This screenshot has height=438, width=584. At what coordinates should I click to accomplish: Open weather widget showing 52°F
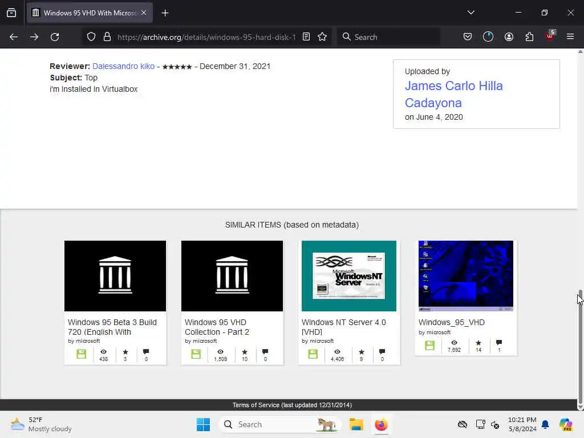pyautogui.click(x=41, y=424)
